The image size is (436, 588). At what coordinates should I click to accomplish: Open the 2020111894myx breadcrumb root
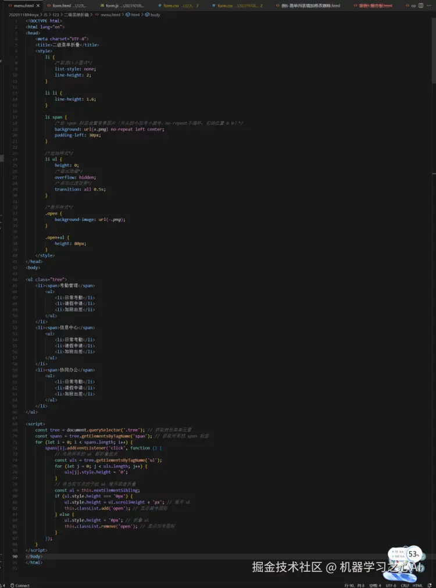point(24,15)
